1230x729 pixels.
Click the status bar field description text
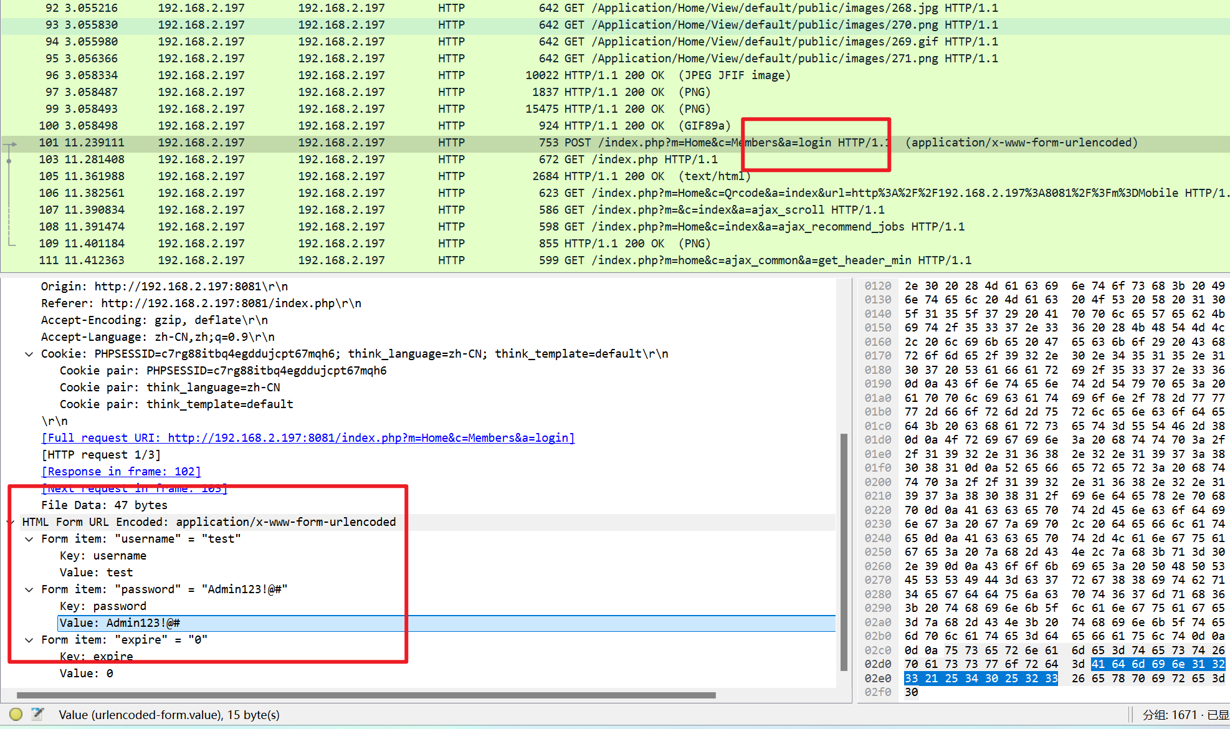(169, 715)
